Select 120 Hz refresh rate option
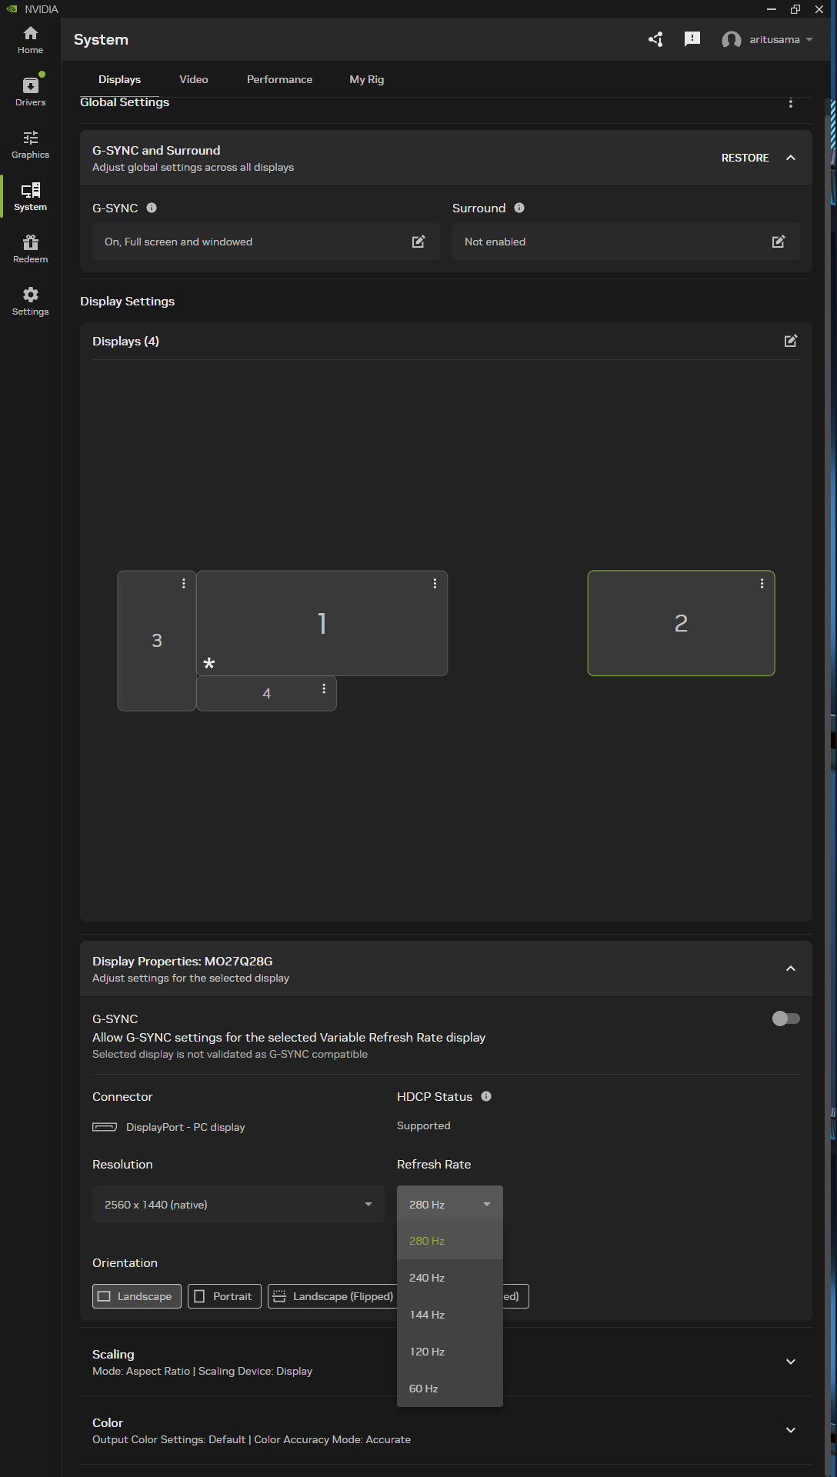The image size is (837, 1477). pyautogui.click(x=450, y=1352)
